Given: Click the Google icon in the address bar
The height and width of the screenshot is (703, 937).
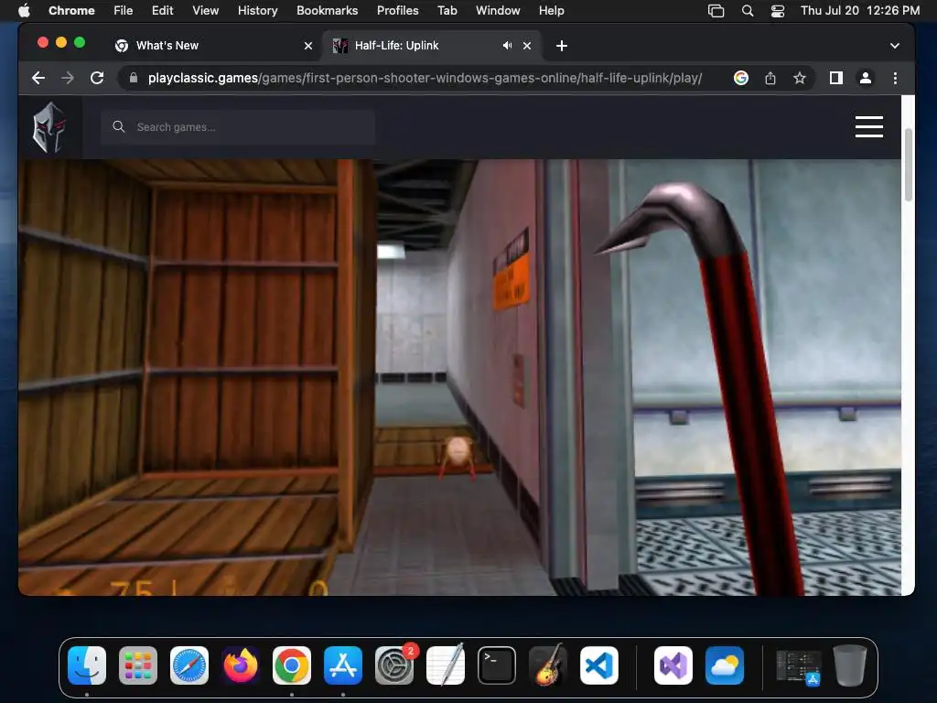Looking at the screenshot, I should tap(741, 78).
